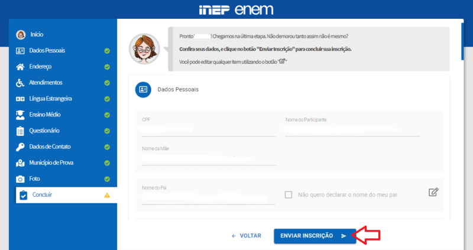The width and height of the screenshot is (473, 250).
Task: Select the Concluir step in sidebar
Action: click(44, 194)
